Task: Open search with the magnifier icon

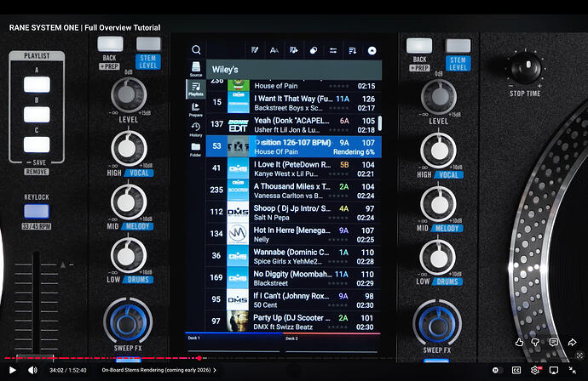Action: pyautogui.click(x=196, y=50)
